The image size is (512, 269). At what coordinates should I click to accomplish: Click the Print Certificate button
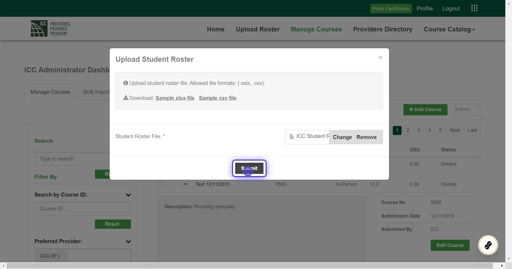391,9
